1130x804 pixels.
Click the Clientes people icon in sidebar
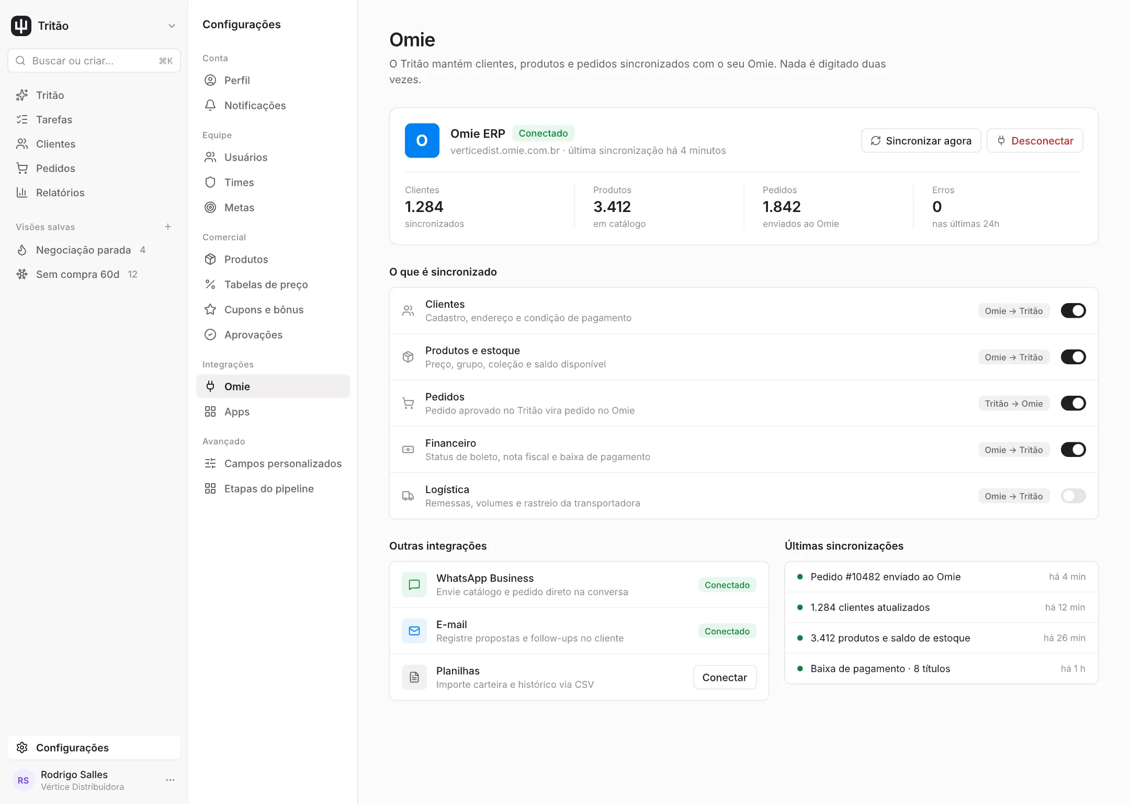[22, 144]
